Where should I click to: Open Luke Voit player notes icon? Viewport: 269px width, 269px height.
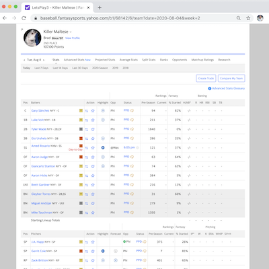(81, 120)
